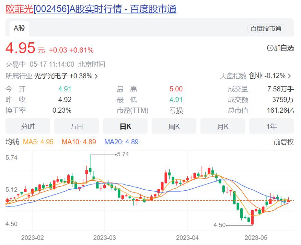Switch to the 日K chart tab
This screenshot has height=245, width=301.
pos(125,126)
